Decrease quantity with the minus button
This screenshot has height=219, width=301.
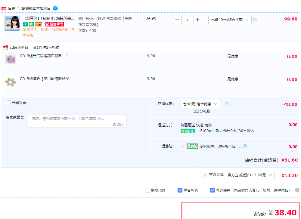(177, 20)
